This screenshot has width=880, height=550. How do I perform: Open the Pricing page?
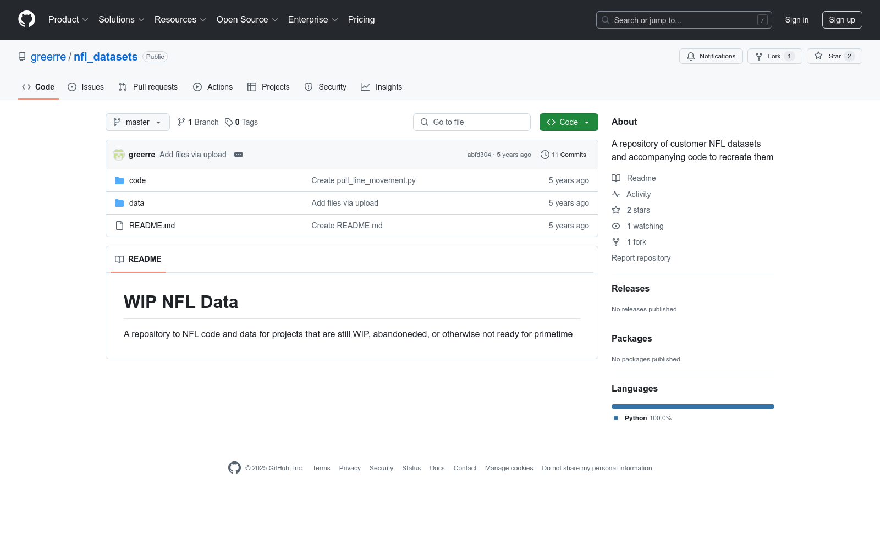pyautogui.click(x=361, y=19)
